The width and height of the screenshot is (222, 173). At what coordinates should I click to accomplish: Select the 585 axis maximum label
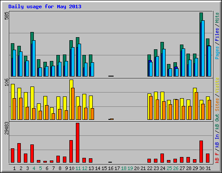7,16
